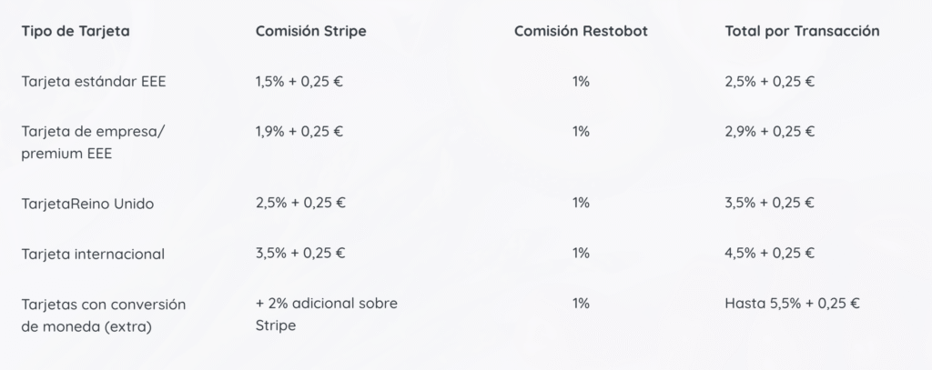Click the "1,5% + 0,25 €" Stripe fee
The width and height of the screenshot is (932, 370).
click(x=299, y=81)
